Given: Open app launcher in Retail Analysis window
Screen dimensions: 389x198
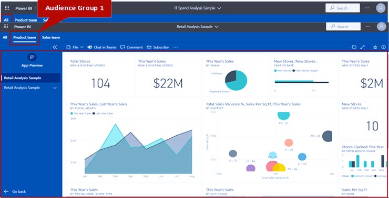Looking at the screenshot, I should 6,26.
